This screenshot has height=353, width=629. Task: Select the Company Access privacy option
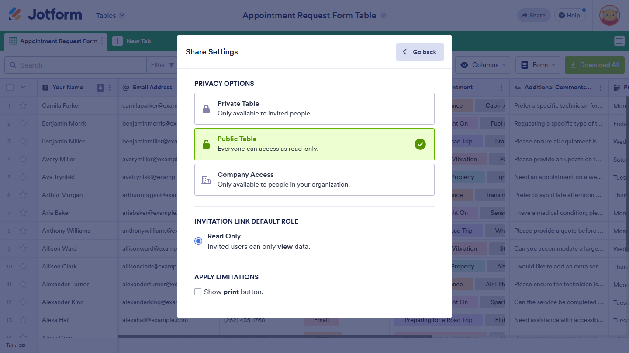coord(314,180)
